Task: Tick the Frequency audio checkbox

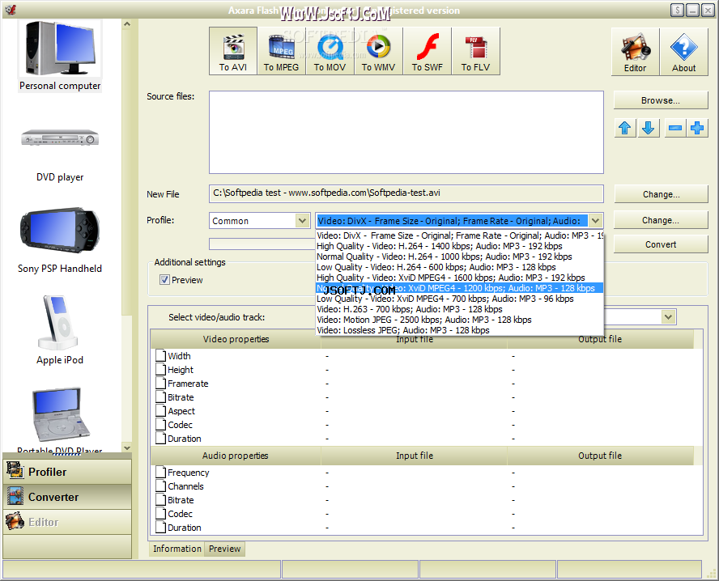Action: point(160,472)
